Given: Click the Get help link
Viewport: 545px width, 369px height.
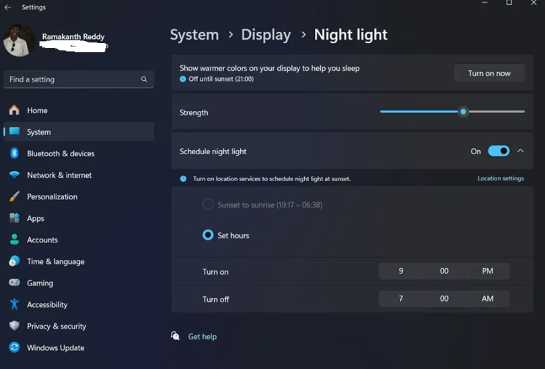Looking at the screenshot, I should pyautogui.click(x=203, y=336).
